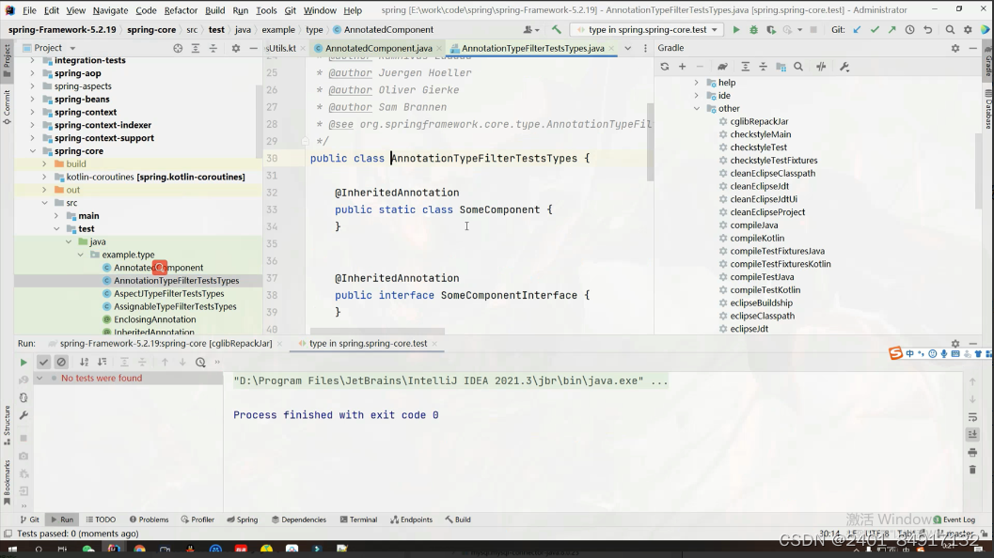This screenshot has height=558, width=994.
Task: Switch to the cglibRepackJar Run tab
Action: [x=166, y=343]
